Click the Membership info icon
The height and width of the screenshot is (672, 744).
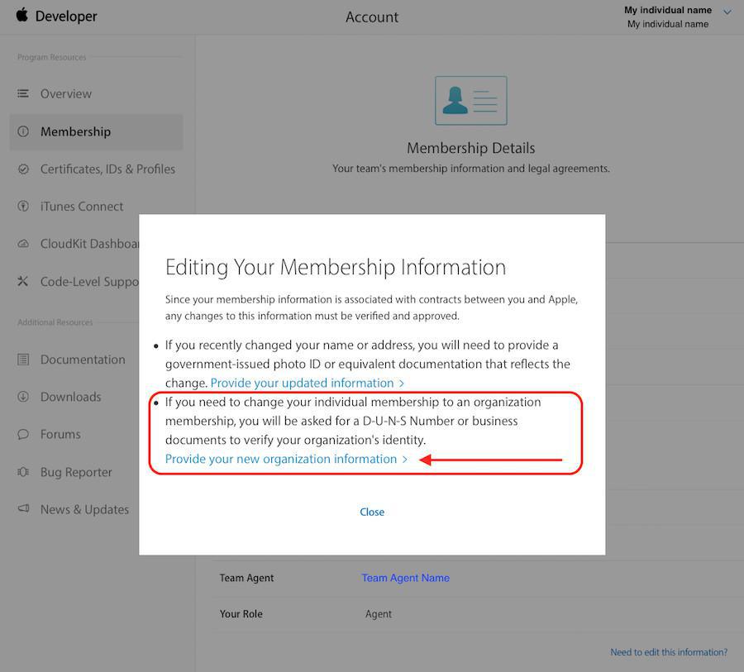23,131
